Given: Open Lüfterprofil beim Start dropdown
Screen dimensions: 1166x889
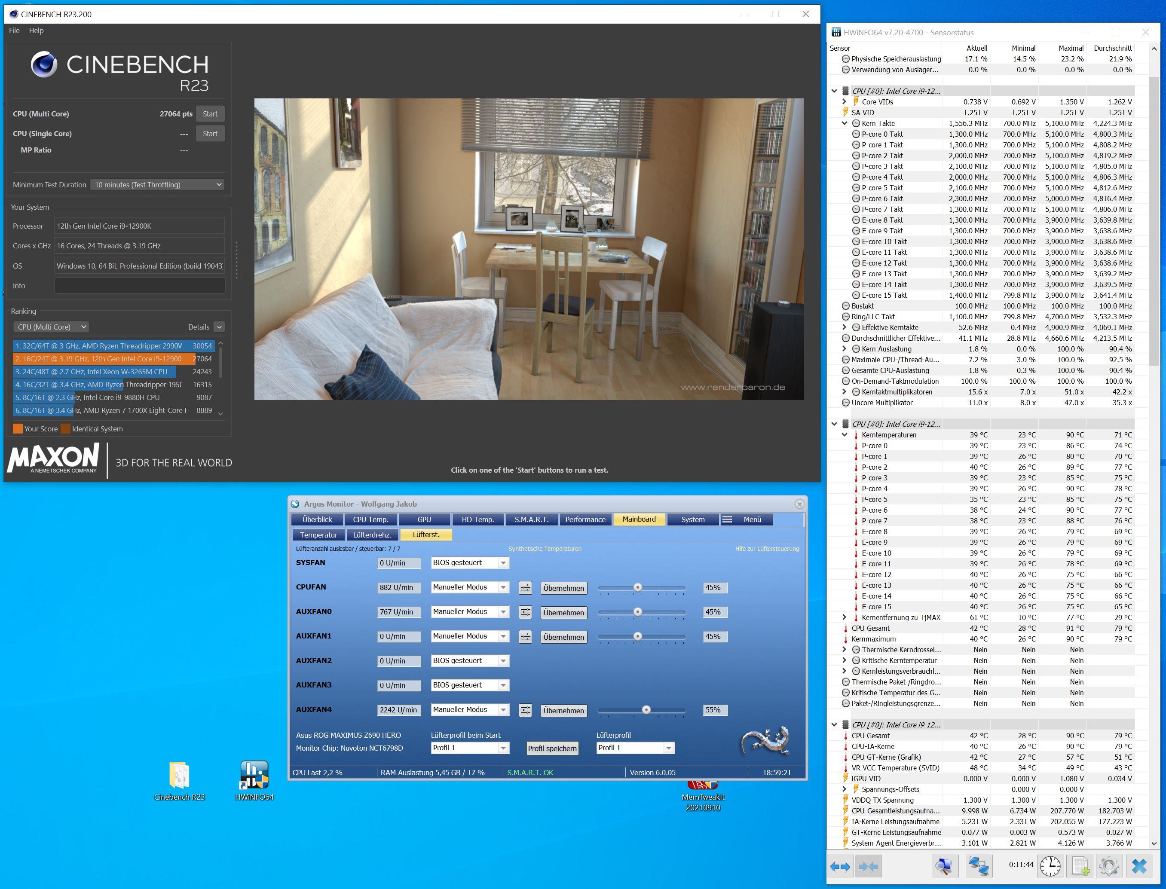Looking at the screenshot, I should pos(470,748).
